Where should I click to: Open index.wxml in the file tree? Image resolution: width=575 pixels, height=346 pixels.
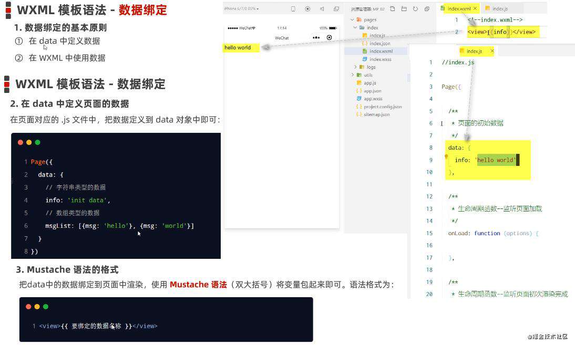(381, 51)
